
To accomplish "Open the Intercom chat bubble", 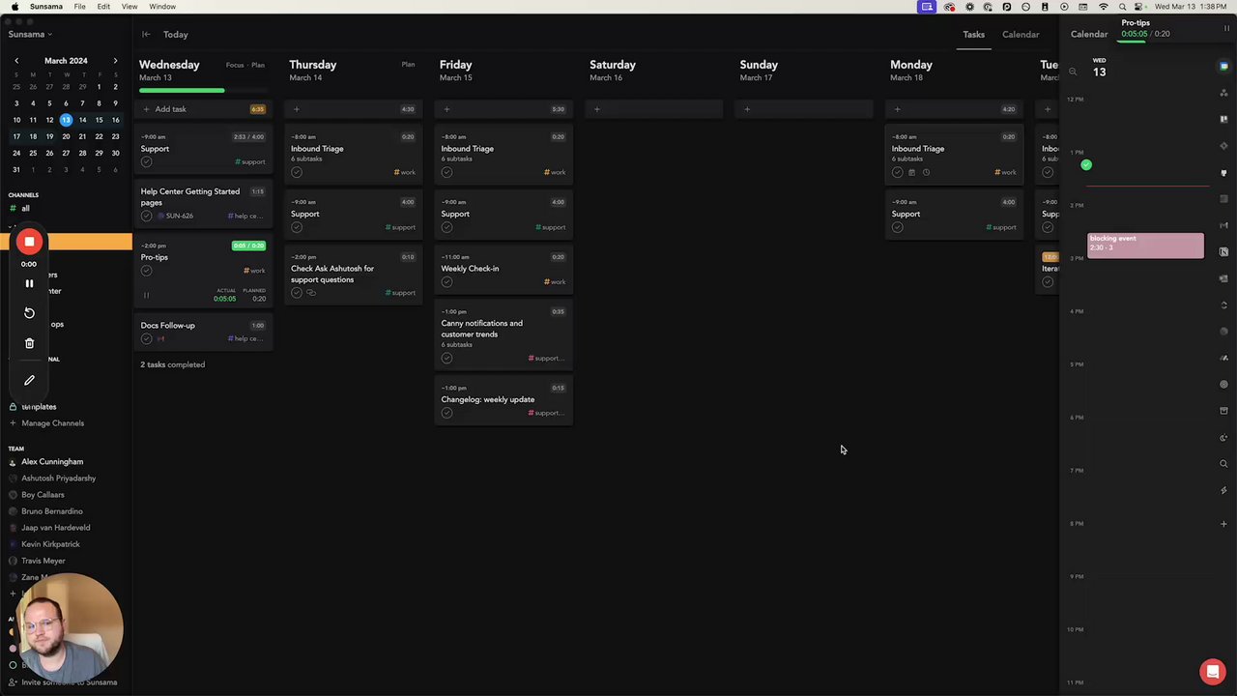I will coord(1212,671).
